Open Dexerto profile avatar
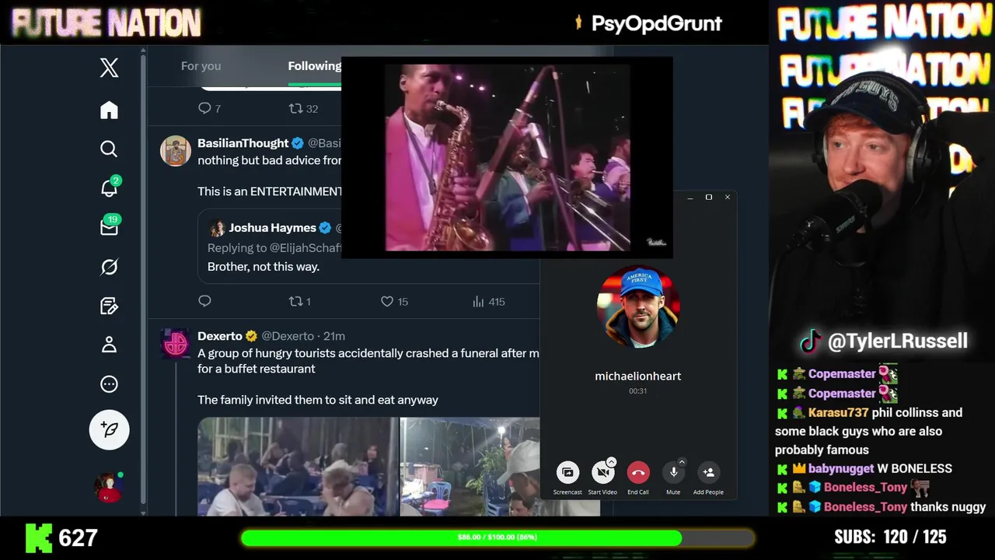 coord(176,344)
